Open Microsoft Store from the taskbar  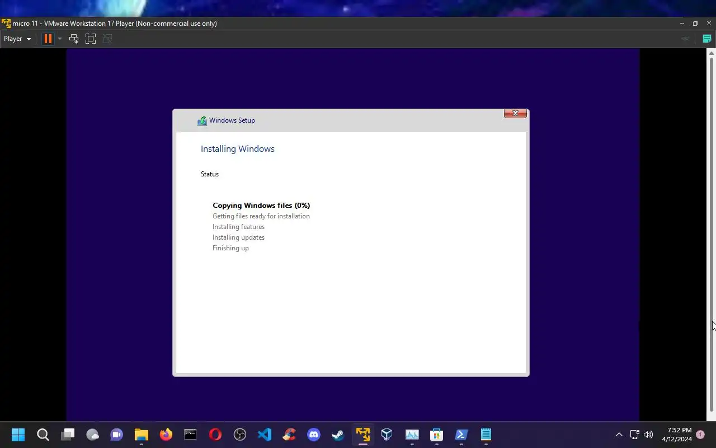coord(436,435)
